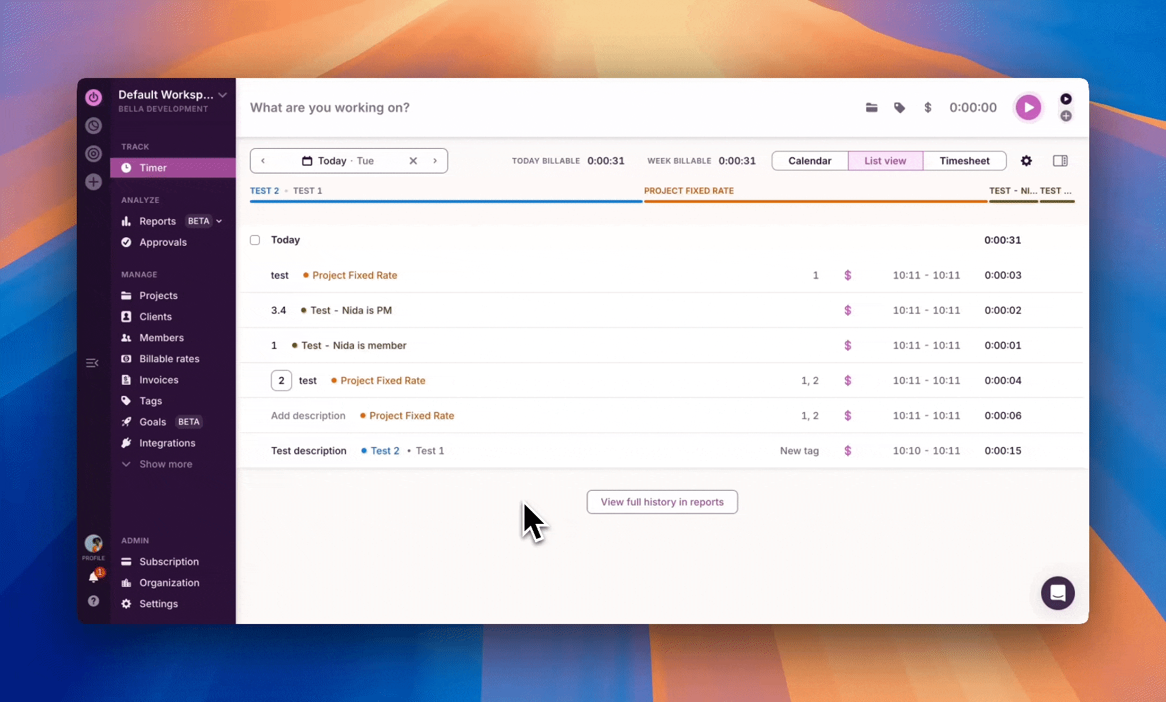Open the notifications bell
Image resolution: width=1166 pixels, height=702 pixels.
[x=94, y=577]
